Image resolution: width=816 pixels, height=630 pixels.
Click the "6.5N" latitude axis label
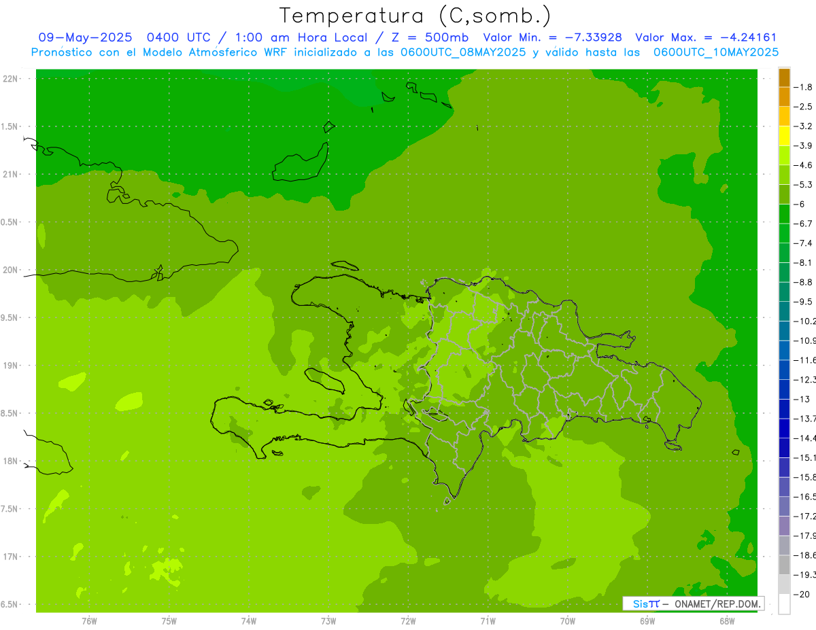pos(10,605)
